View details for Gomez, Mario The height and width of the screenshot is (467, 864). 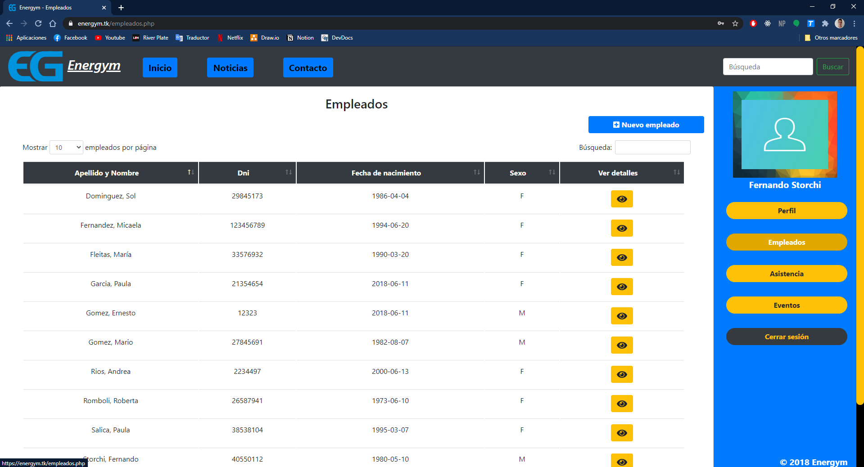tap(622, 345)
